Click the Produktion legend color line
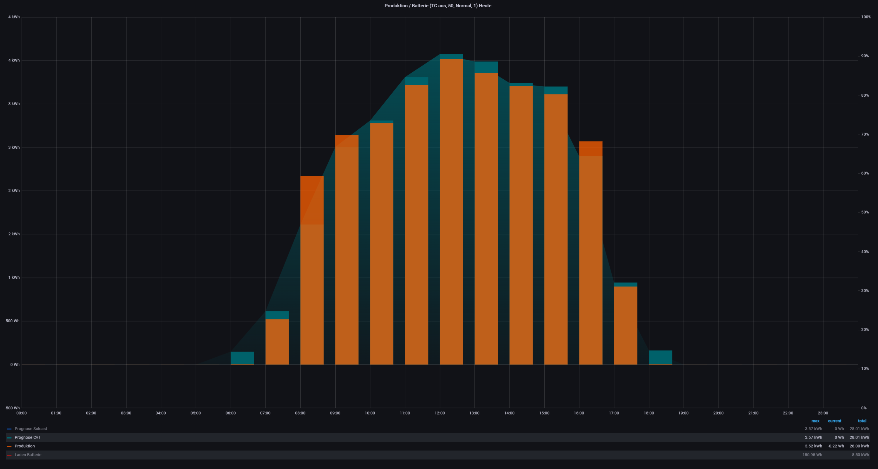 tap(9, 446)
